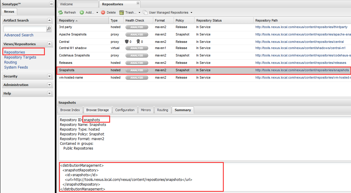Click the green Refresh icon
351x193 pixels.
click(x=61, y=12)
